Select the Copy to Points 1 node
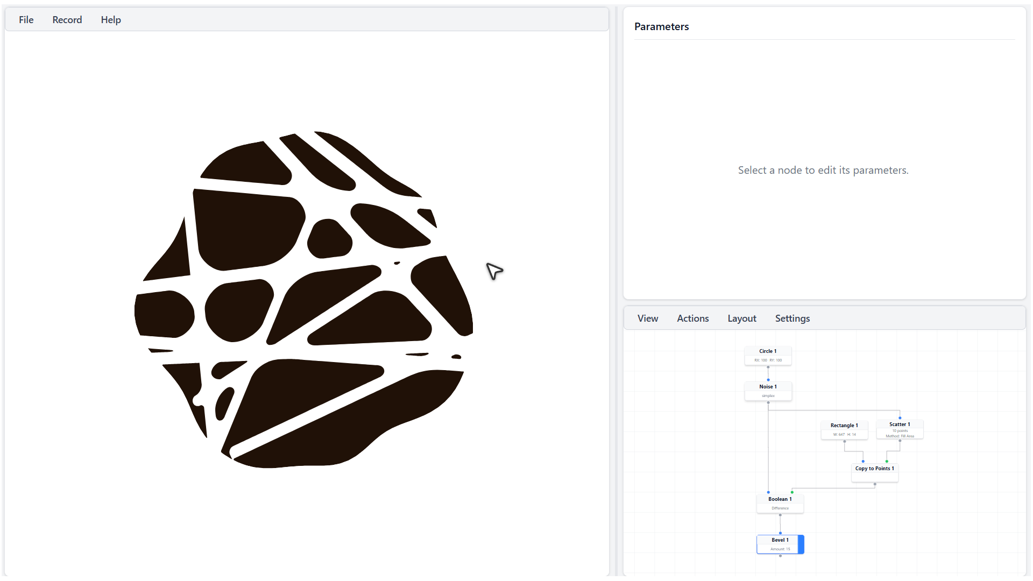 click(874, 469)
